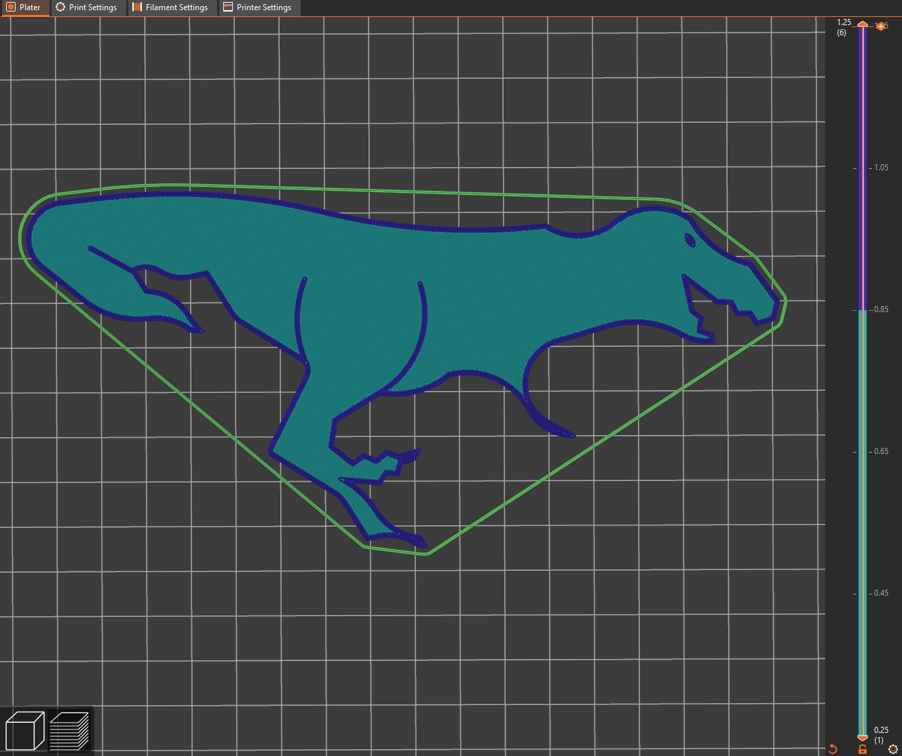Screen dimensions: 902x756
Task: Open the Filament Settings tab
Action: coord(173,7)
